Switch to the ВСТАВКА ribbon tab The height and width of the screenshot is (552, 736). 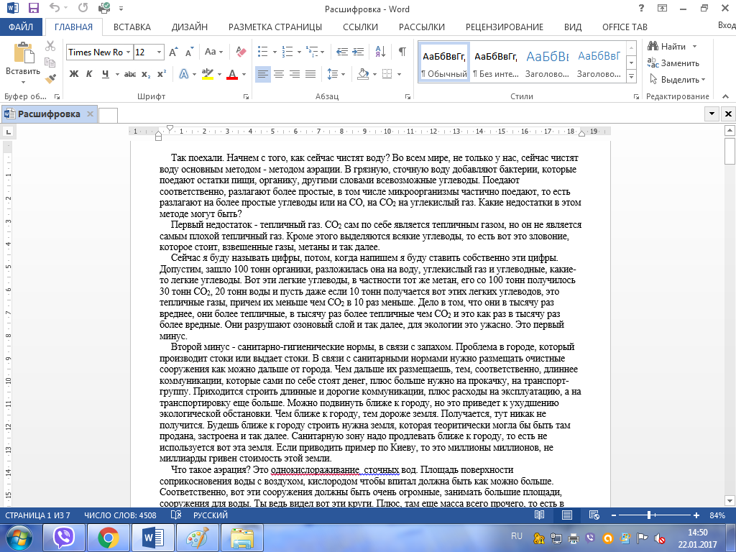pos(132,27)
